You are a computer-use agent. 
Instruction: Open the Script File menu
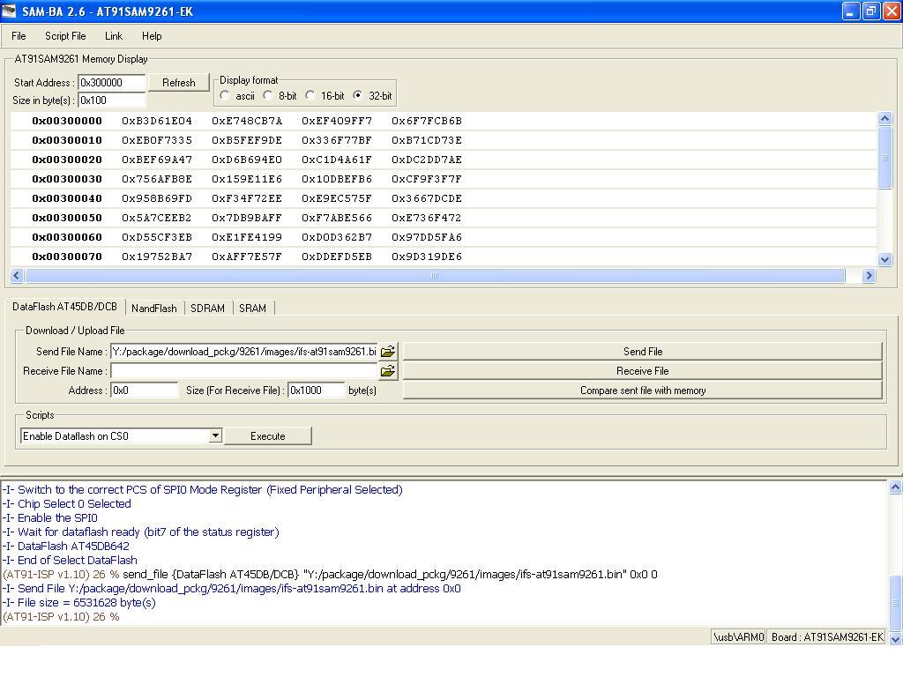[65, 36]
